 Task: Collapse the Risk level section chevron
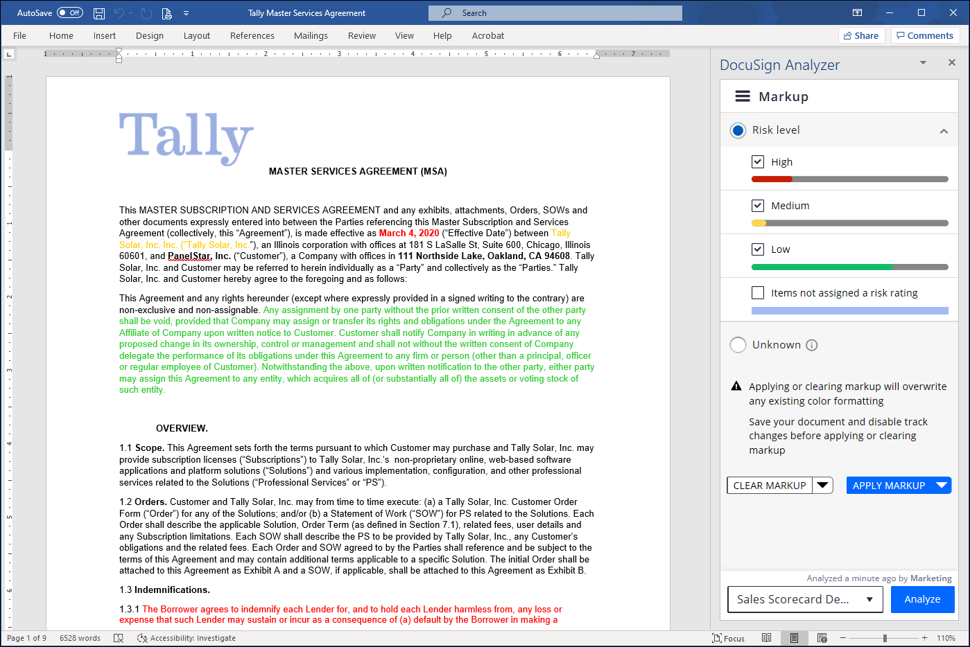[x=944, y=131]
